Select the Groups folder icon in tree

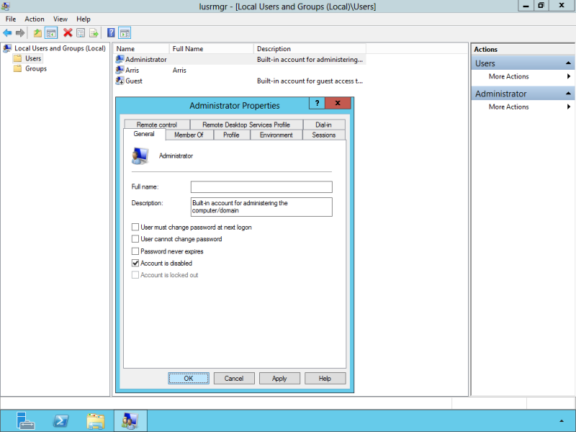click(17, 68)
